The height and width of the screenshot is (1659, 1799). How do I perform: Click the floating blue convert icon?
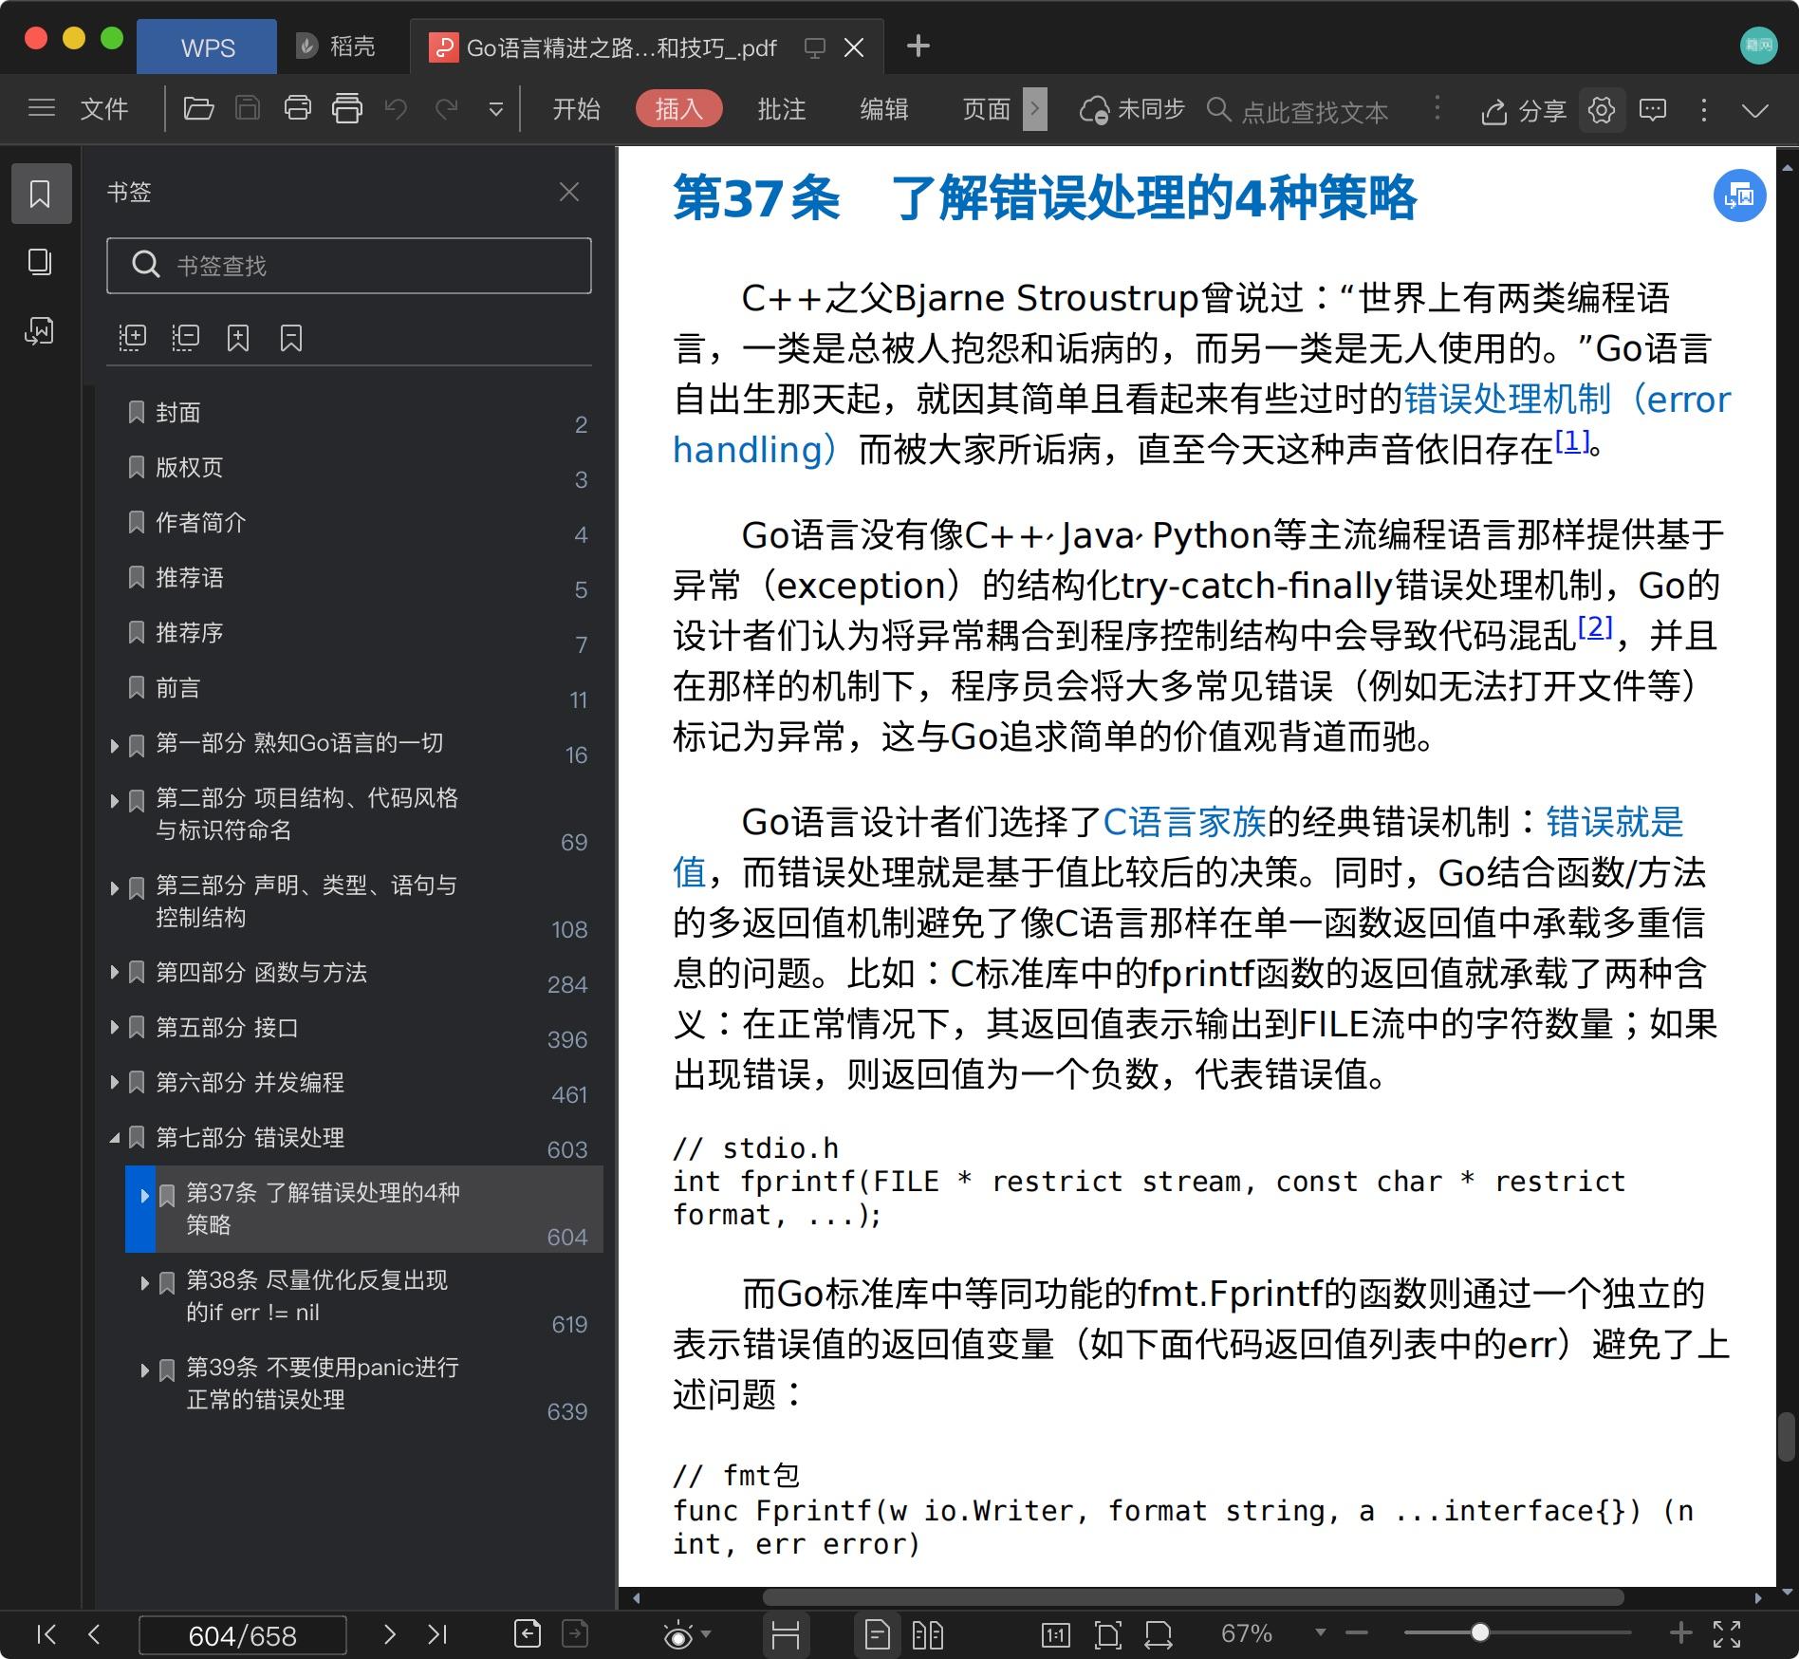click(1739, 196)
